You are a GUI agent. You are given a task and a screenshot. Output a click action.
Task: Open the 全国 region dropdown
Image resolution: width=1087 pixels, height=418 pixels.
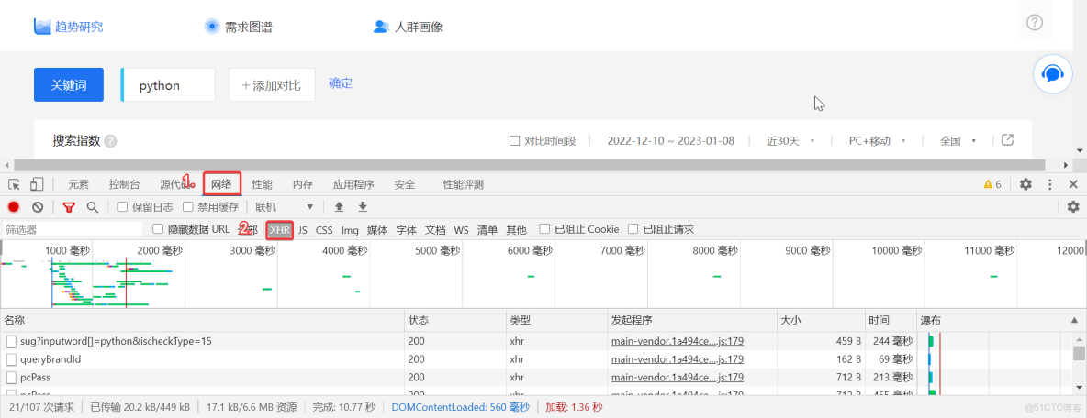click(958, 141)
